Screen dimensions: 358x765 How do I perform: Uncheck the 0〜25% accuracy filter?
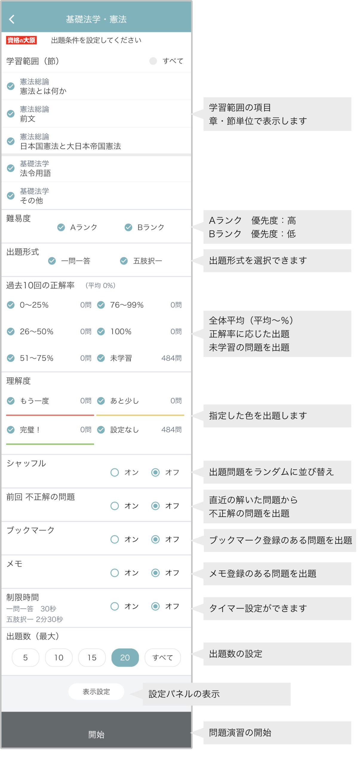coord(11,305)
